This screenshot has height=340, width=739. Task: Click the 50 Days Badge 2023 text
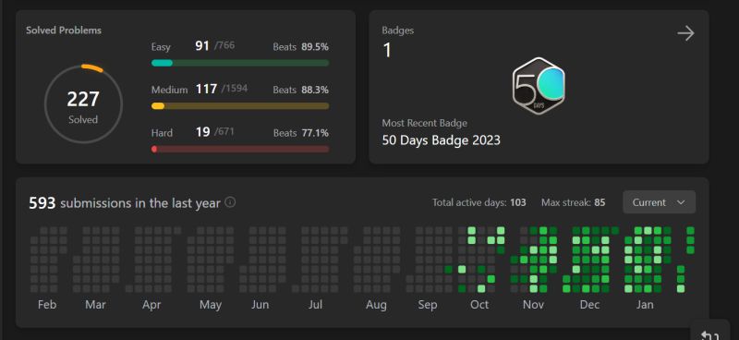[x=442, y=140]
